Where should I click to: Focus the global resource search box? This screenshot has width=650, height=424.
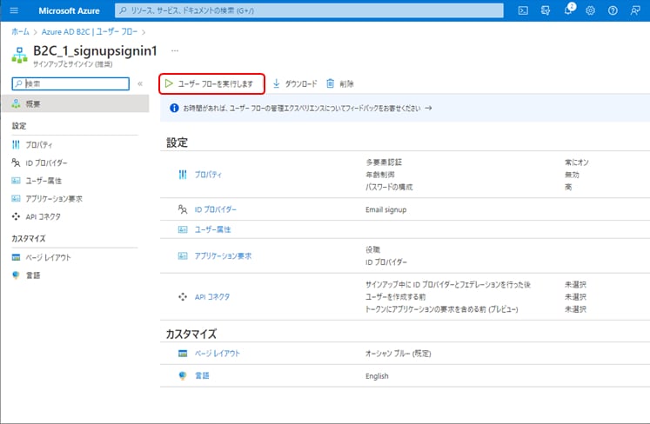tap(309, 10)
